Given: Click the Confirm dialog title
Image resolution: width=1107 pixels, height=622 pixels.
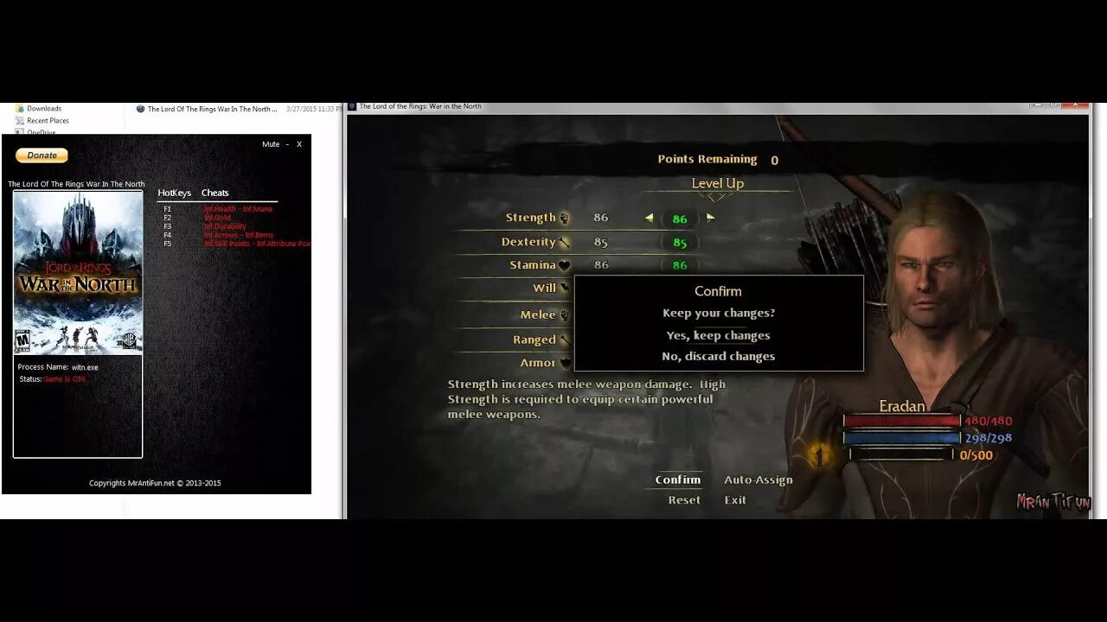Looking at the screenshot, I should pyautogui.click(x=718, y=292).
